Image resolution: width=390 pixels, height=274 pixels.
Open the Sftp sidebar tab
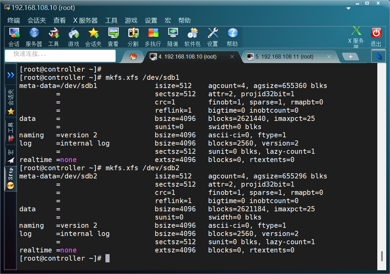coord(11,178)
